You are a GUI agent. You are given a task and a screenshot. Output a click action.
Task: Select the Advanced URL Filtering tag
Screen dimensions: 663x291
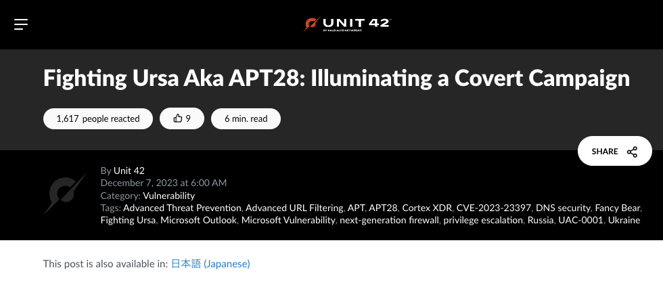[294, 208]
